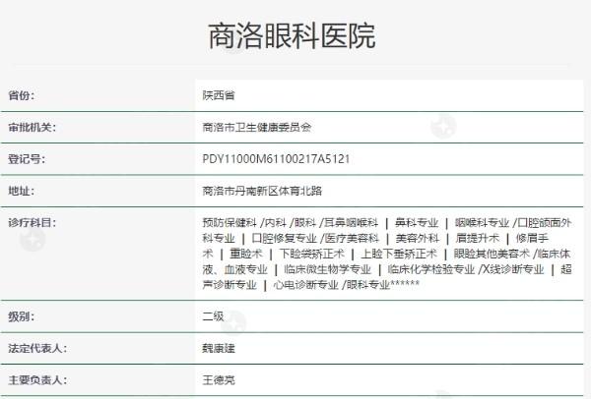Click 心电诊断专业 in the list
Viewport: 591px width, 399px height.
tap(305, 285)
